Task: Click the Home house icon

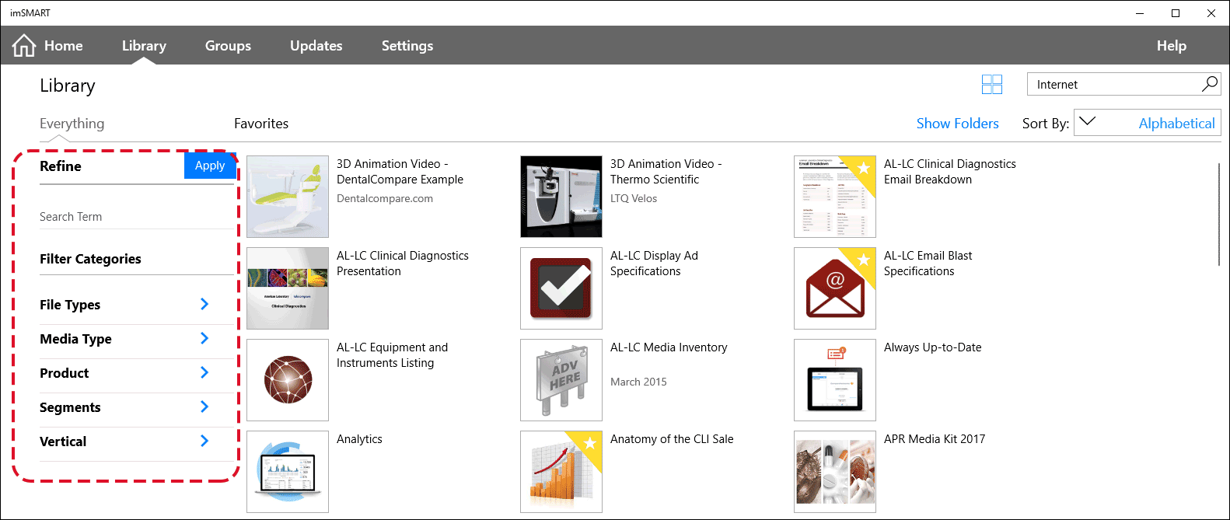Action: (24, 46)
